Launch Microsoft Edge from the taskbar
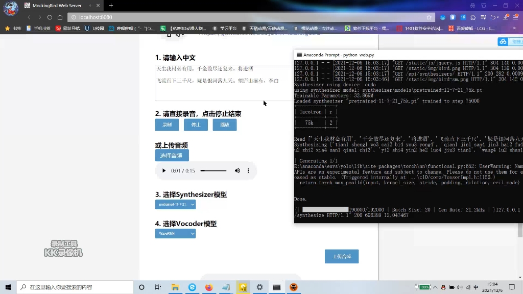This screenshot has height=294, width=523. click(x=192, y=287)
